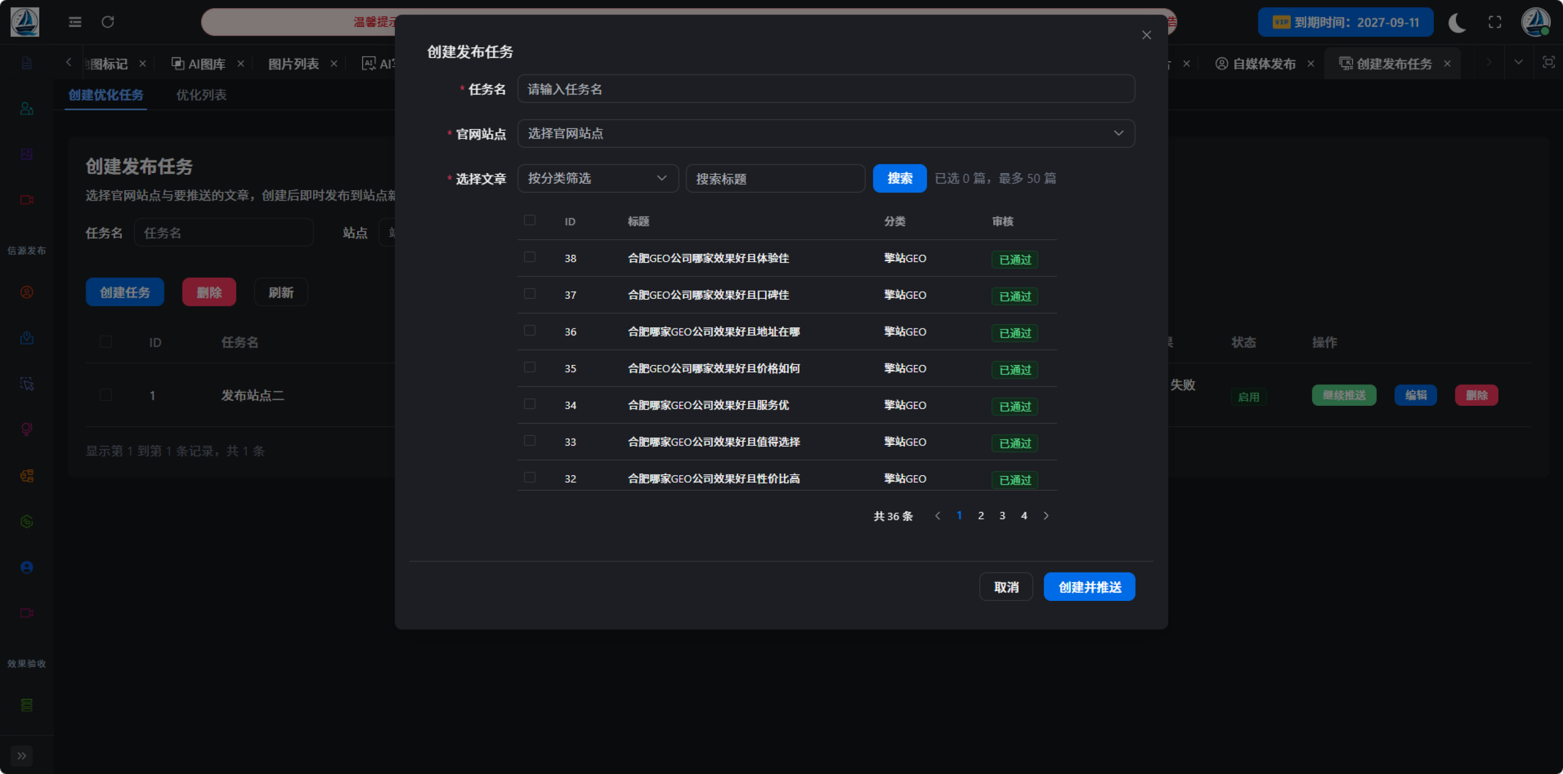Toggle the sidebar menu hamburger icon
1563x774 pixels.
[x=75, y=23]
